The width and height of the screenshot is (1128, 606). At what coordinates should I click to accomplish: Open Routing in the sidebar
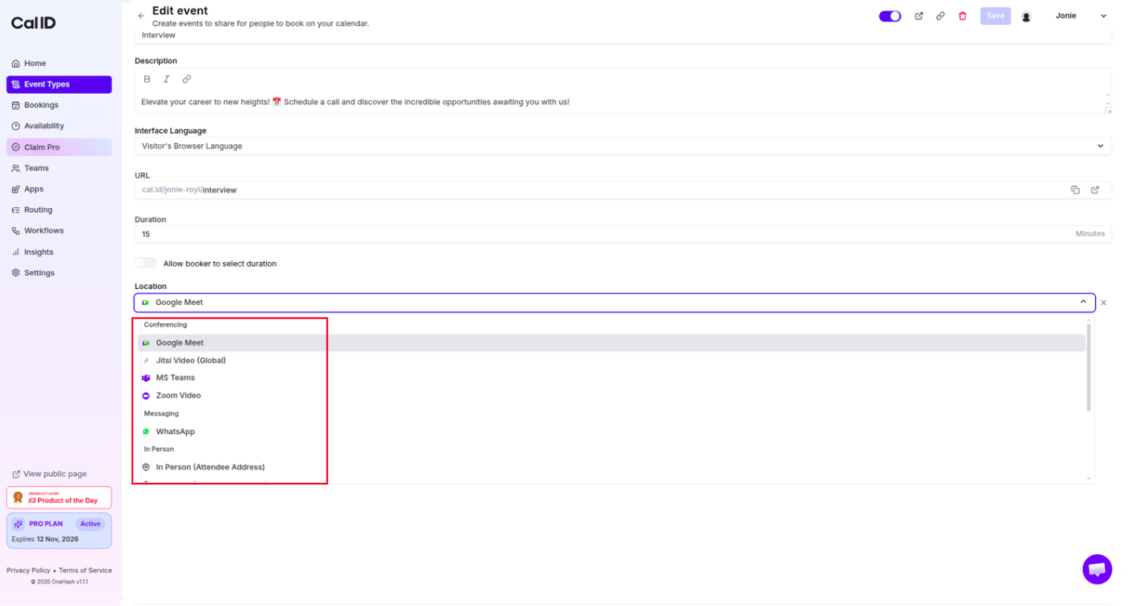click(x=59, y=210)
